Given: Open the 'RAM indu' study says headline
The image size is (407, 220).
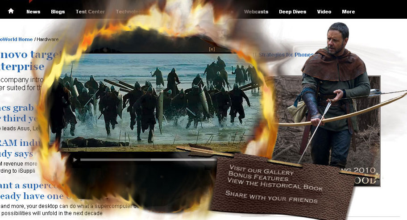Looking at the screenshot, I should [21, 148].
